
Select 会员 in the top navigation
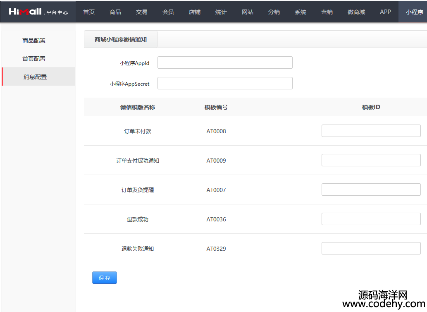[x=168, y=12]
